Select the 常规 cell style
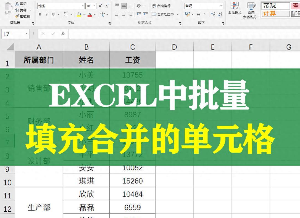 [276, 6]
